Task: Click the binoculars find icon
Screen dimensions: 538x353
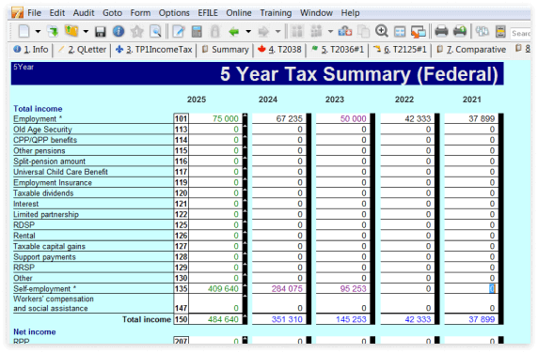Action: pos(483,32)
